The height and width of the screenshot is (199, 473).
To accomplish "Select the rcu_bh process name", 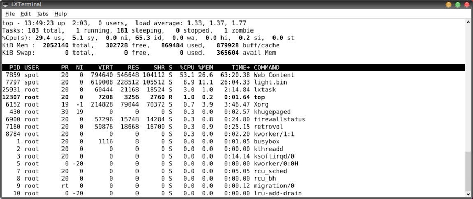I will 265,178.
